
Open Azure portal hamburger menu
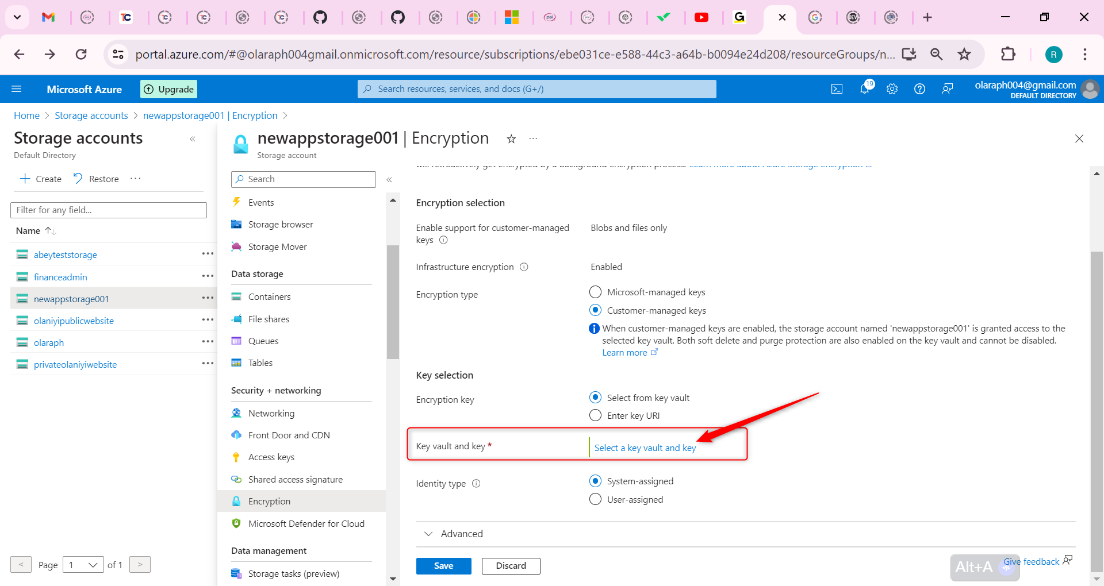pos(17,89)
